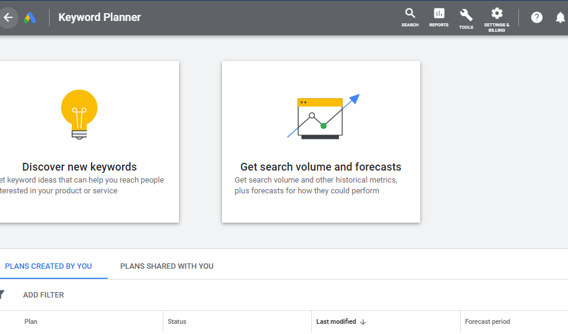The image size is (568, 334).
Task: Sort by Forecast period column header
Action: pos(488,321)
